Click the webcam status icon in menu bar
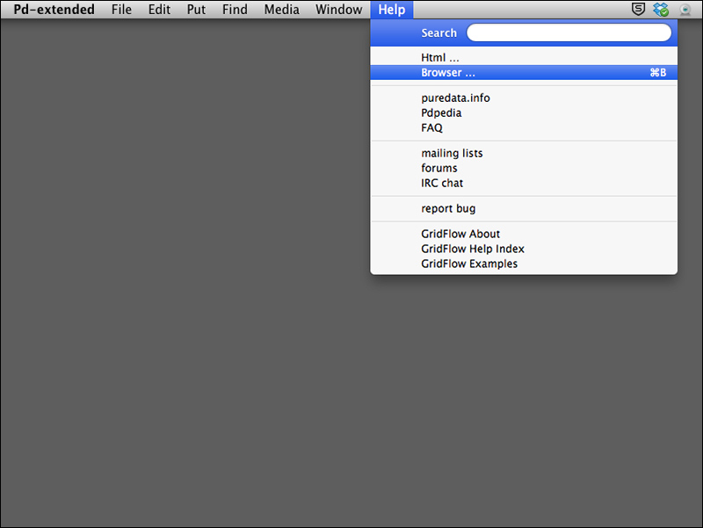The height and width of the screenshot is (528, 703). click(x=685, y=10)
